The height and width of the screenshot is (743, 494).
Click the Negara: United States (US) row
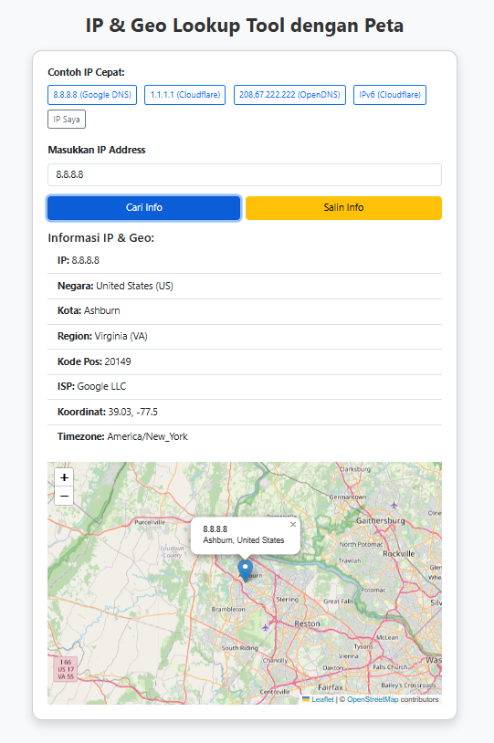tap(245, 287)
